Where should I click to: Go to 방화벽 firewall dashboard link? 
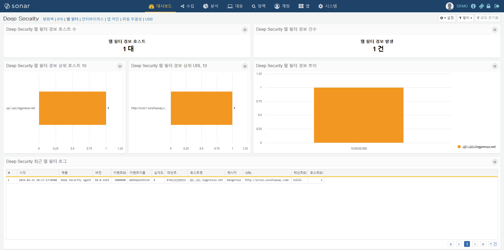48,19
